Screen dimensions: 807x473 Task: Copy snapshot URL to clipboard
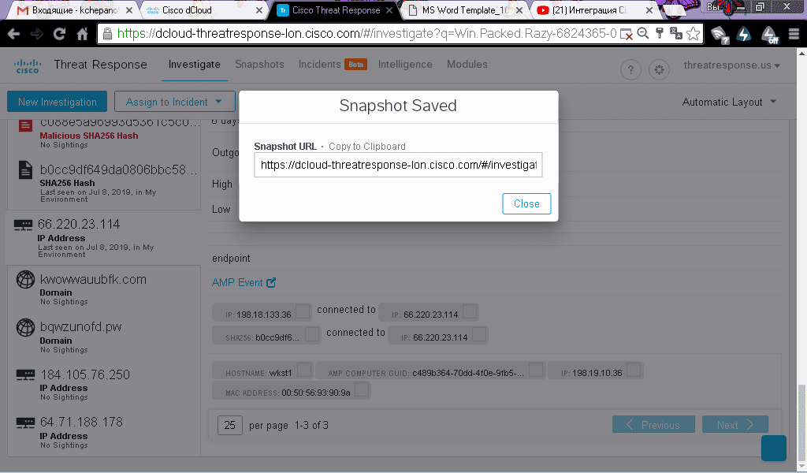367,147
